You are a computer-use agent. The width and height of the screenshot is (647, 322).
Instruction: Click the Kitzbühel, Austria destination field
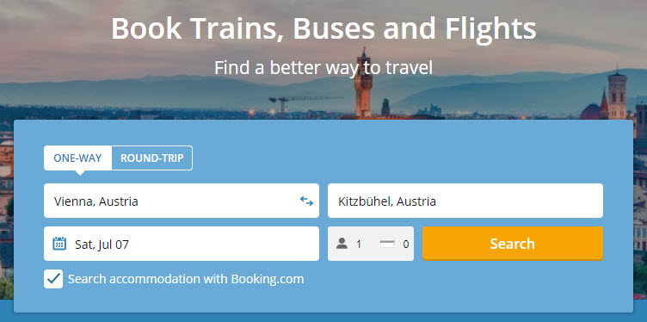point(465,201)
